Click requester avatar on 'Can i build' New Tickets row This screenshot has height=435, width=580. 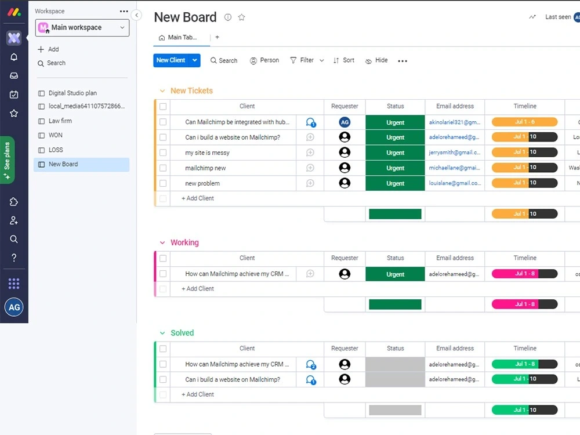345,137
